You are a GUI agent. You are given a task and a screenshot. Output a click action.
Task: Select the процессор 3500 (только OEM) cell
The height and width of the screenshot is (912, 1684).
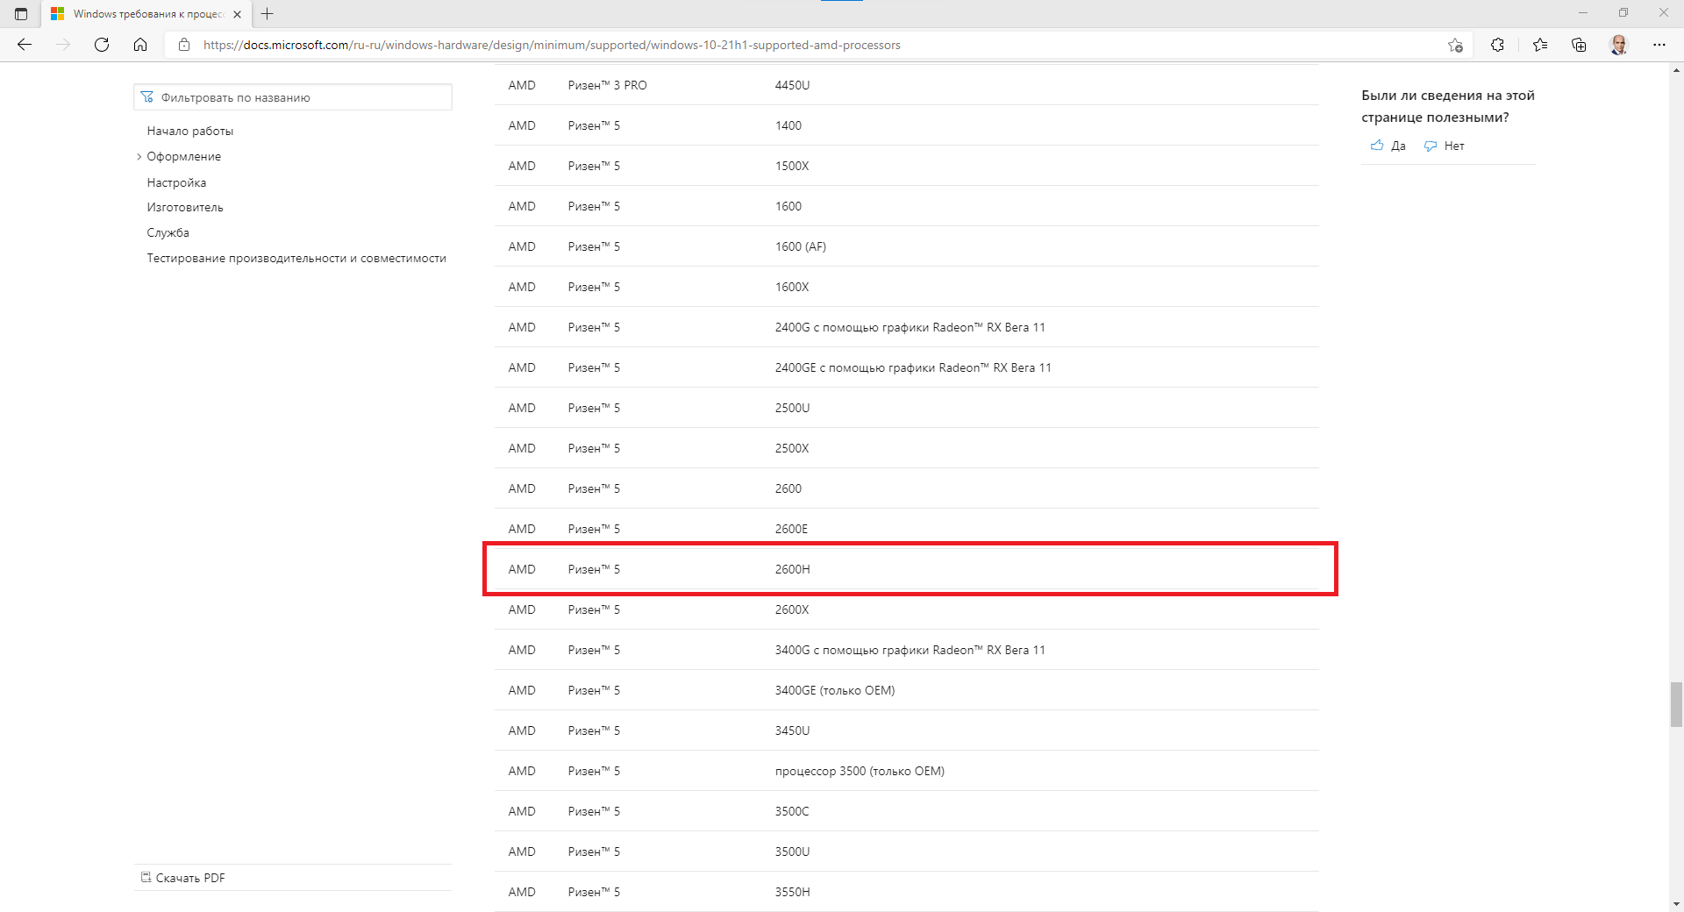click(x=860, y=771)
